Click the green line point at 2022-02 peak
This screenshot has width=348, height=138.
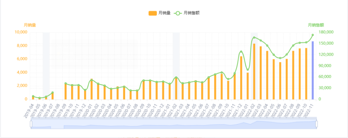[254, 37]
